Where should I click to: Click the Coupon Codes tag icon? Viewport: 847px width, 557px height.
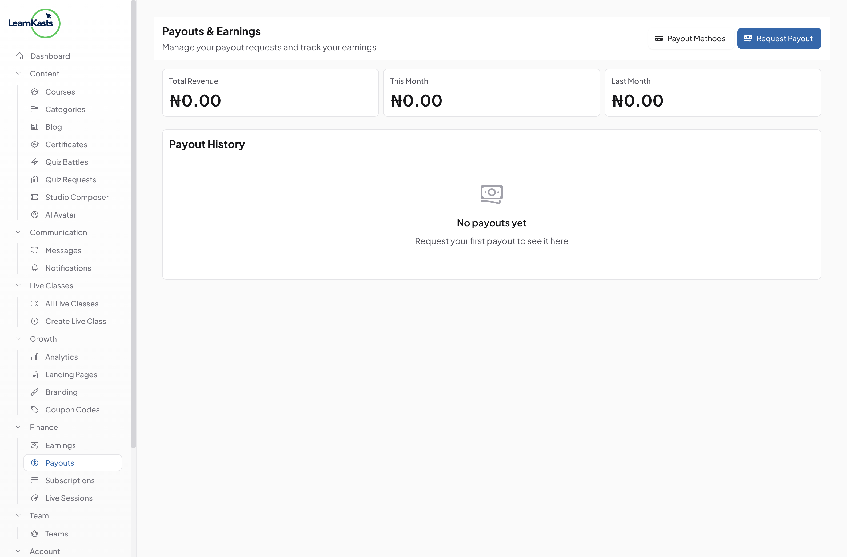click(x=35, y=409)
